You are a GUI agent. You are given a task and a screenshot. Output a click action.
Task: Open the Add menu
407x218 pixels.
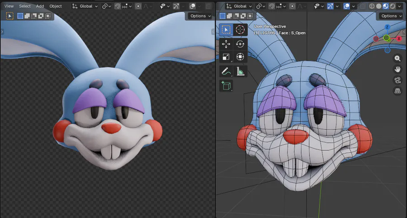(x=40, y=6)
